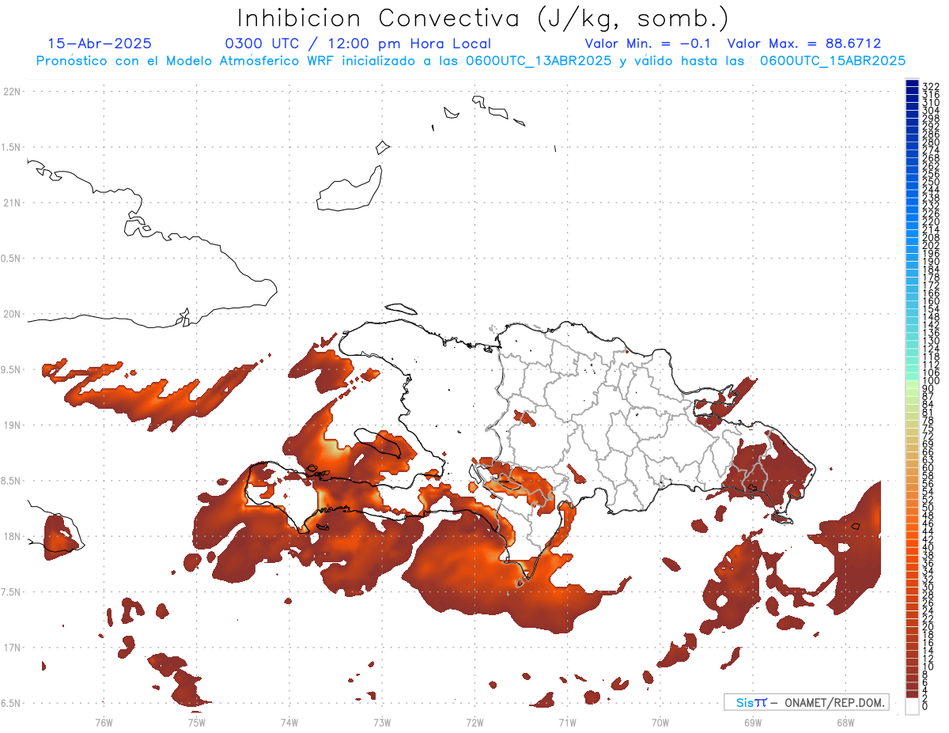Click the "68W" longitude label

[x=845, y=722]
